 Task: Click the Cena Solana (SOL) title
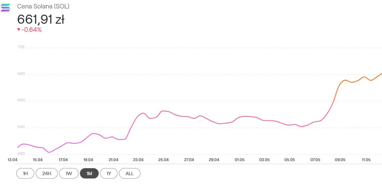[43, 6]
